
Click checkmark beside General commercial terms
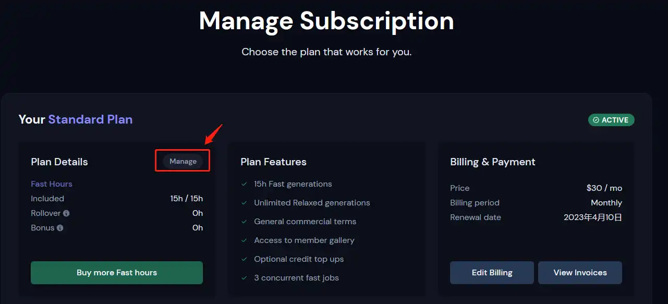click(x=244, y=222)
